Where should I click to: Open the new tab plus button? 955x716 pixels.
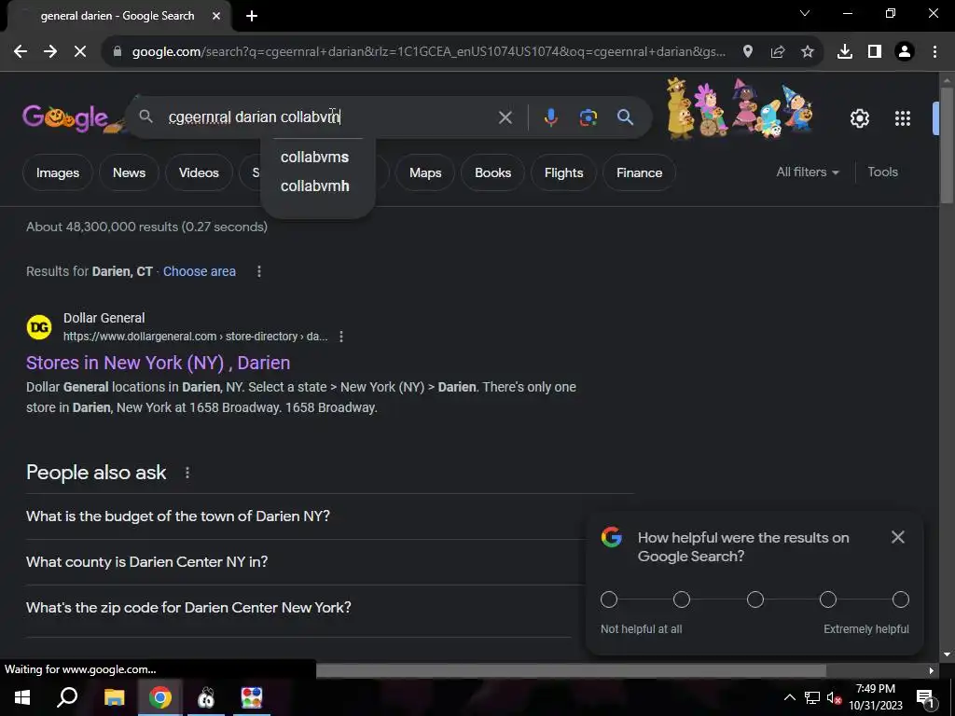[x=252, y=16]
